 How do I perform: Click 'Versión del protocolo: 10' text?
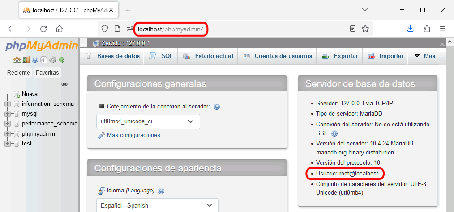[348, 162]
